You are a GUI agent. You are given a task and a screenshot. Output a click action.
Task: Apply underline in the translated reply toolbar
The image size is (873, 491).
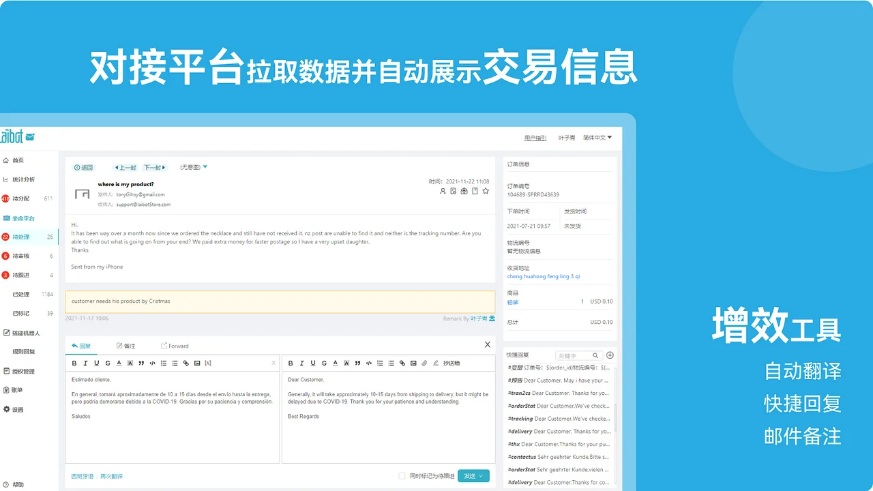(313, 363)
